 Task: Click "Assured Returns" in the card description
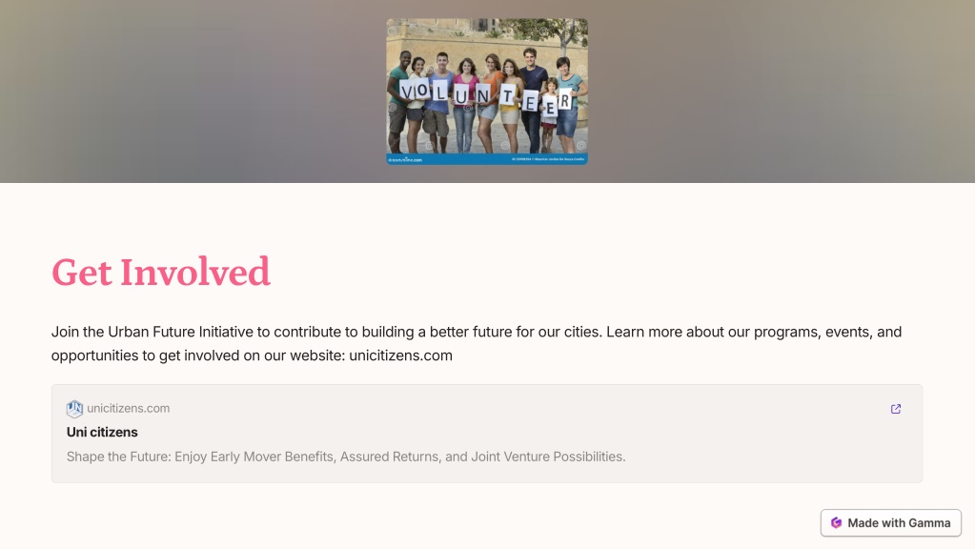tap(389, 457)
